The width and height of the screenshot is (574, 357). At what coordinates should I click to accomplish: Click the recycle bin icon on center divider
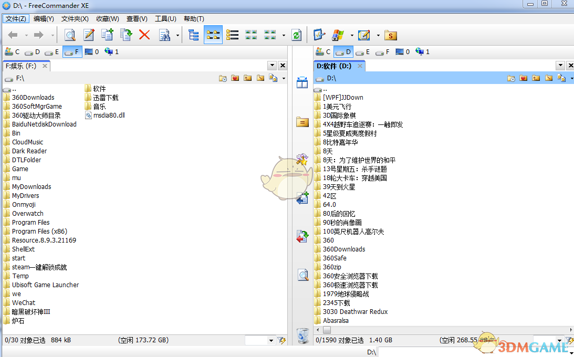pyautogui.click(x=303, y=337)
